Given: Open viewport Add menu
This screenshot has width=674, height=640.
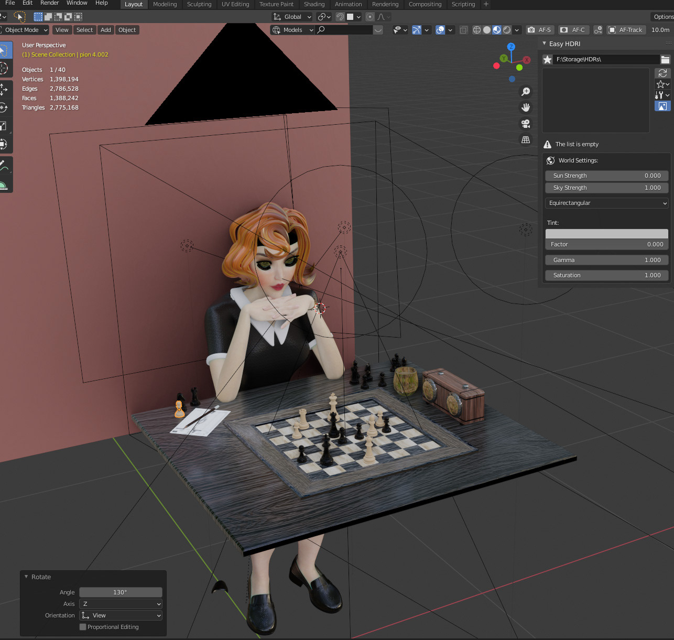Looking at the screenshot, I should [x=106, y=30].
